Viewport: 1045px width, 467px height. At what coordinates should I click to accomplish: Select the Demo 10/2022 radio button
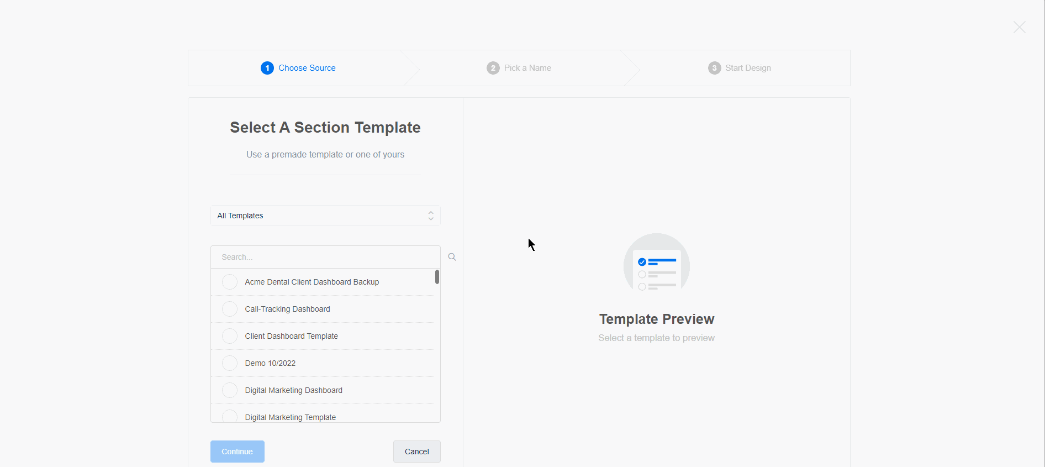[229, 363]
